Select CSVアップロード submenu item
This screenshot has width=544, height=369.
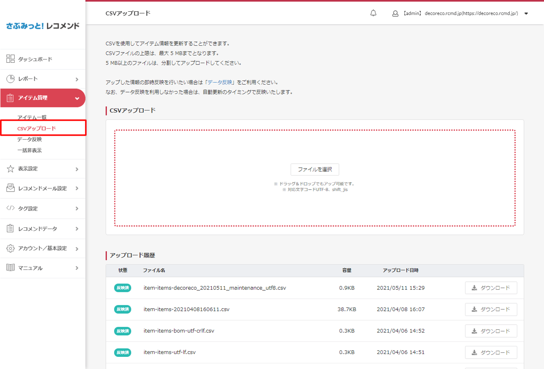[x=36, y=128]
